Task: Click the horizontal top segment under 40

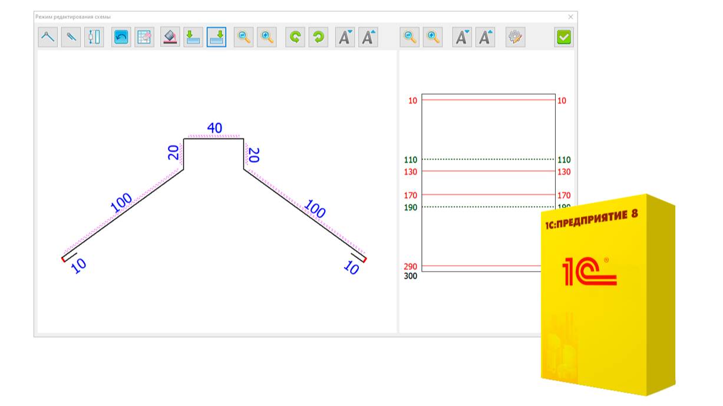Action: pyautogui.click(x=214, y=138)
